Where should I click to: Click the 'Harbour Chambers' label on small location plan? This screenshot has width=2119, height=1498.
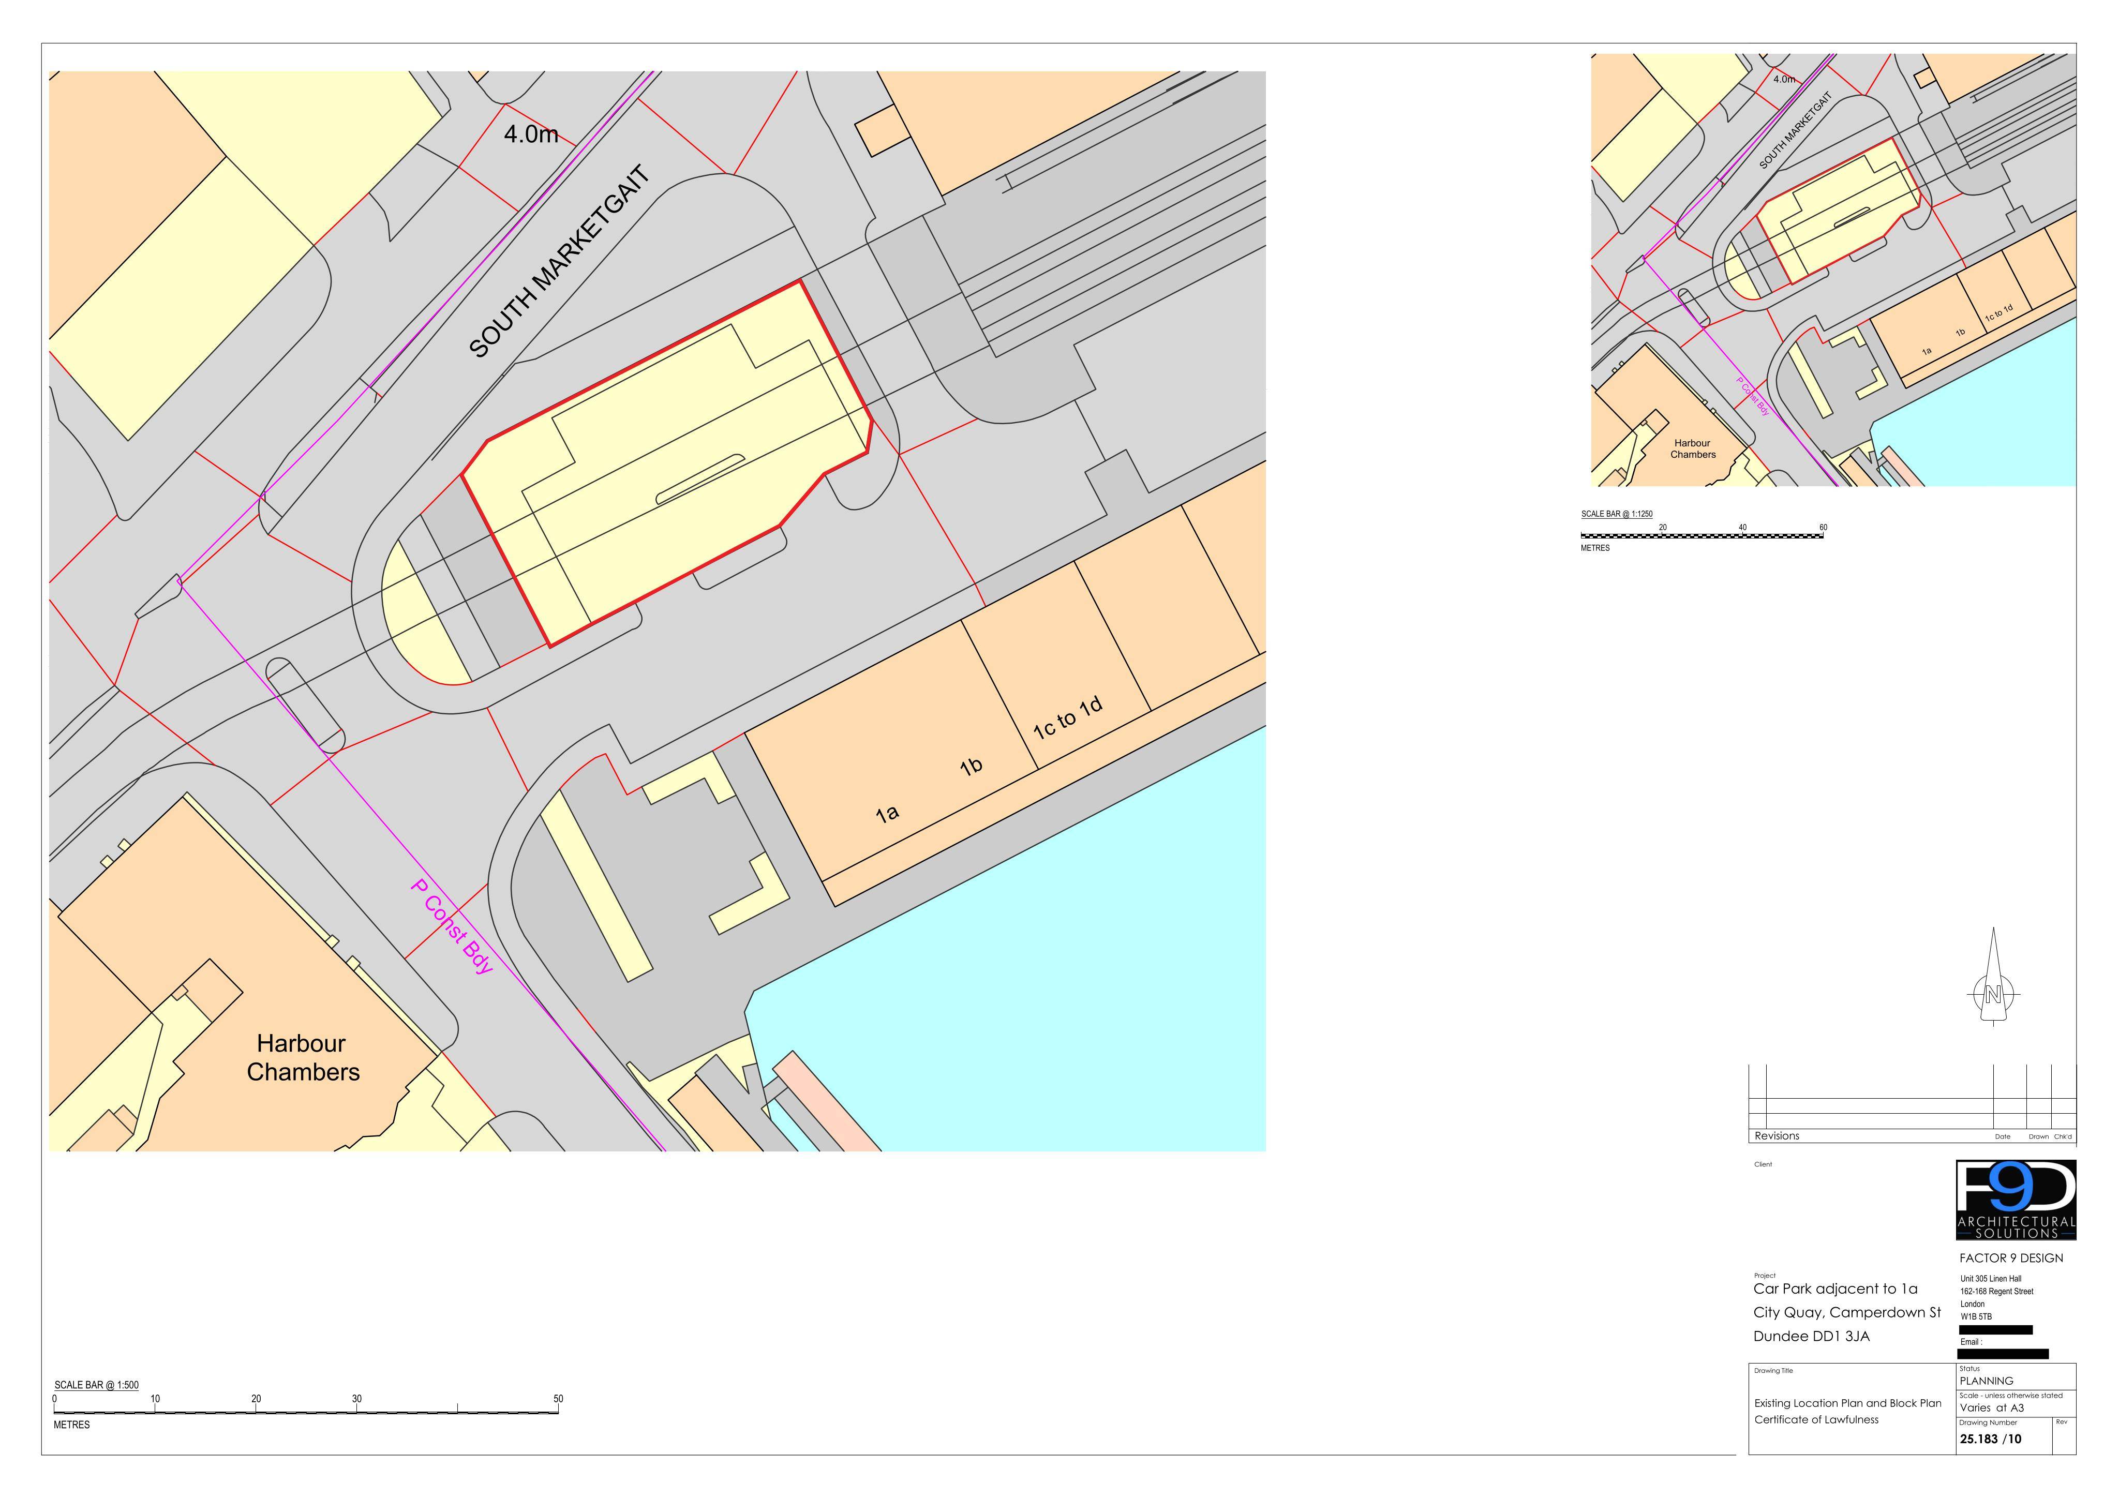coord(1693,448)
